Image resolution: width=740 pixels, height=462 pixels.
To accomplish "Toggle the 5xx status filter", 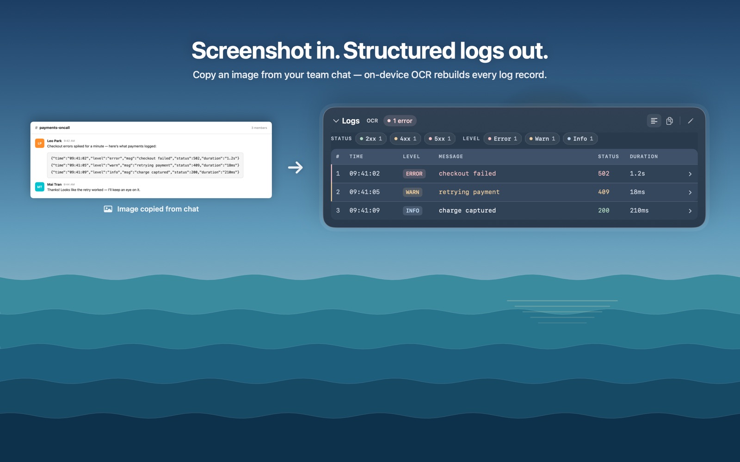I will pos(439,139).
